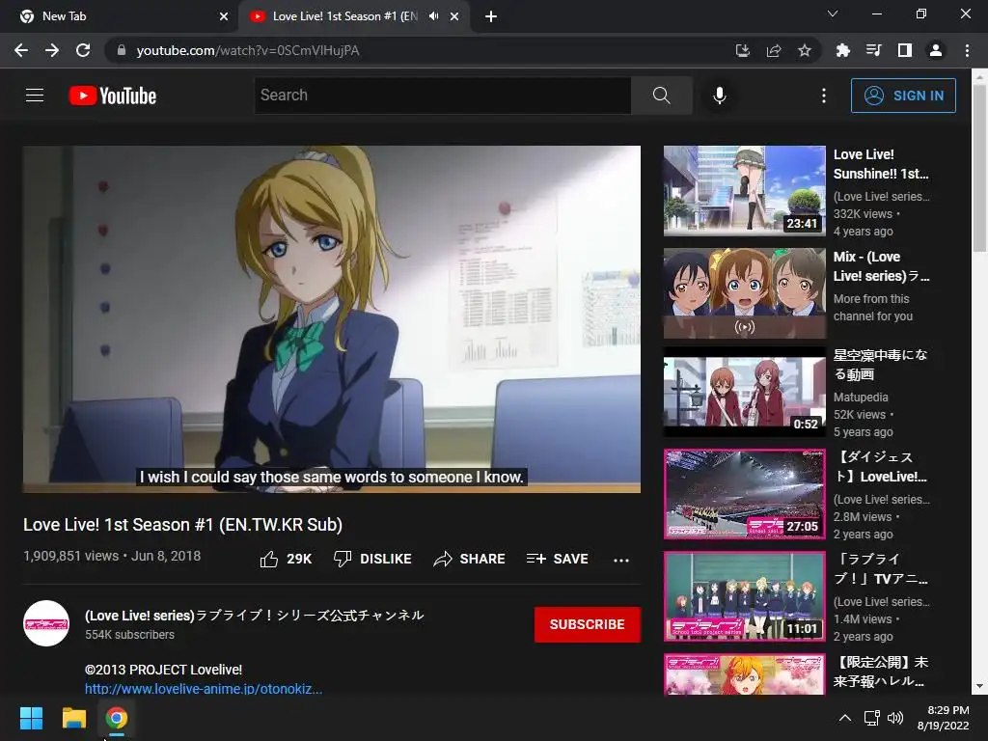Mute the tab via the speaker icon
Viewport: 988px width, 741px height.
[x=433, y=16]
